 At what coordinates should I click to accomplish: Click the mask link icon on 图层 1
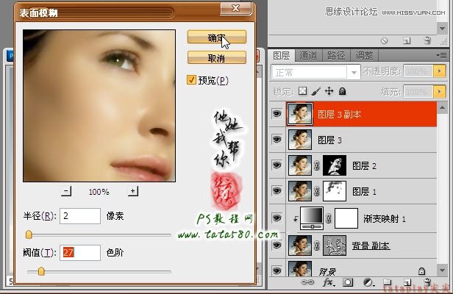pyautogui.click(x=317, y=191)
